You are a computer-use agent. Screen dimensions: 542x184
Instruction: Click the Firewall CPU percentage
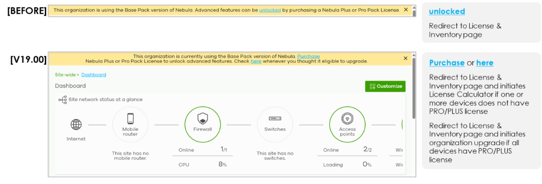click(x=222, y=165)
